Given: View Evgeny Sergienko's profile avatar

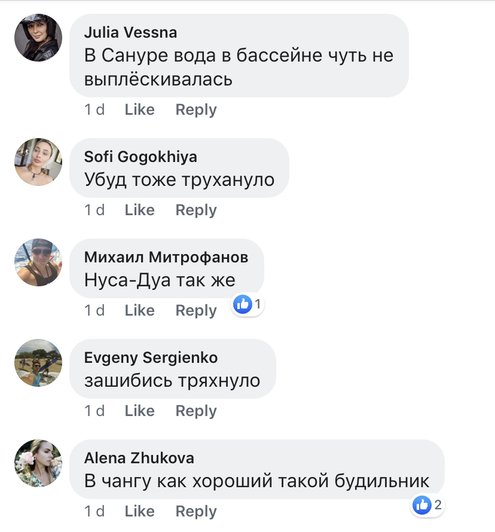Looking at the screenshot, I should tap(38, 363).
